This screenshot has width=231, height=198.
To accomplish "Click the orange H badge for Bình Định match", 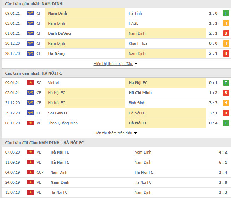I will (x=226, y=103).
